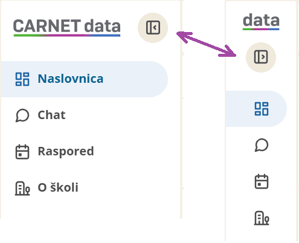This screenshot has height=243, width=299.
Task: Select the dashboard grid icon in the collapsed sidebar
Action: pos(262,109)
